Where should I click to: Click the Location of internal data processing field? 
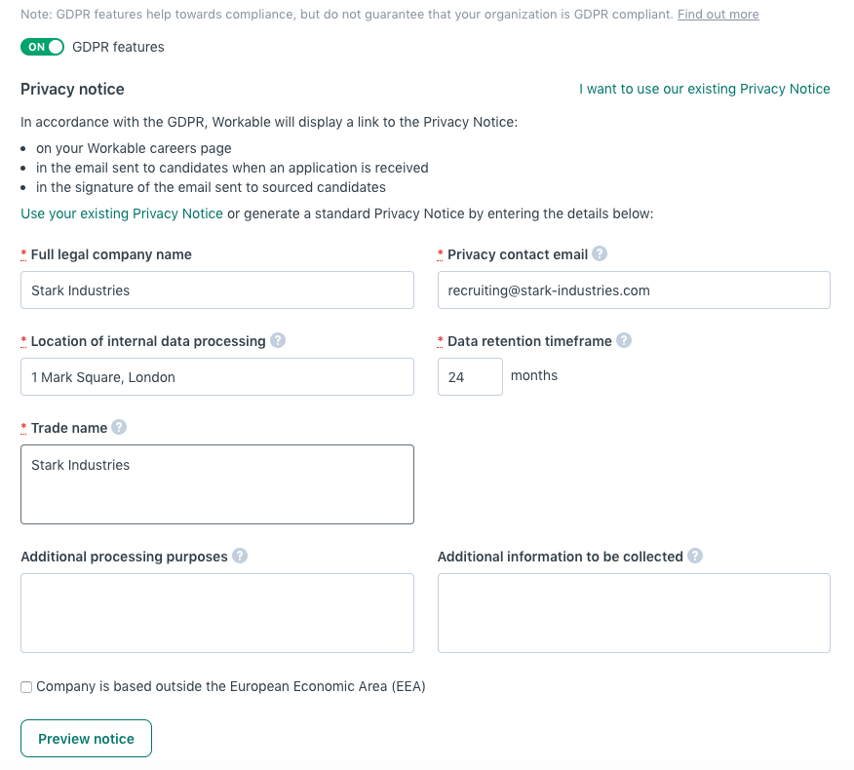216,376
